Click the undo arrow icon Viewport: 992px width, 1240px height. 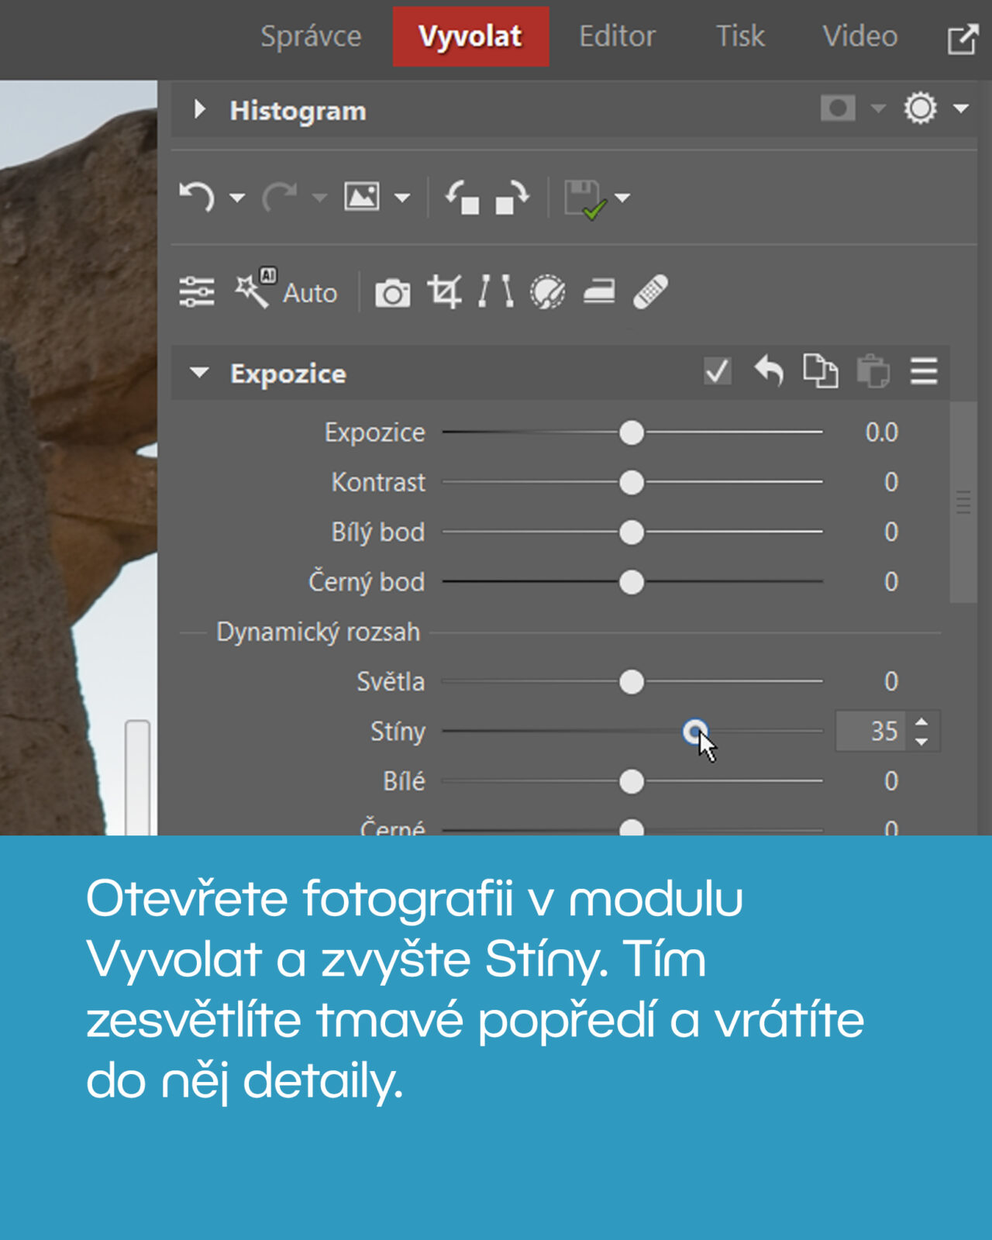tap(196, 197)
